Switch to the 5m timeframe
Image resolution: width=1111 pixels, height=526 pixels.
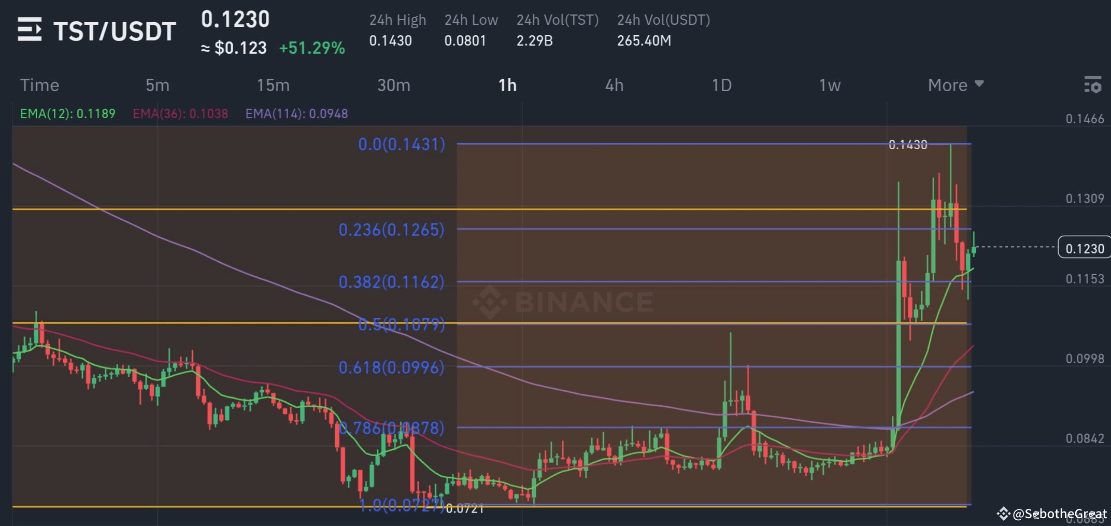click(157, 85)
